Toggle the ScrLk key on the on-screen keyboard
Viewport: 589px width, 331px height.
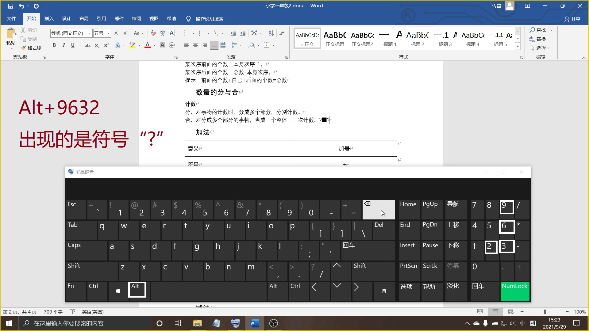point(432,271)
